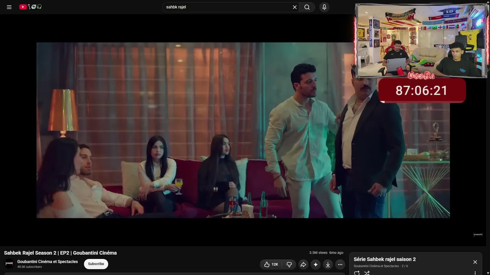Toggle loop playlist in the playlist panel

click(x=357, y=273)
